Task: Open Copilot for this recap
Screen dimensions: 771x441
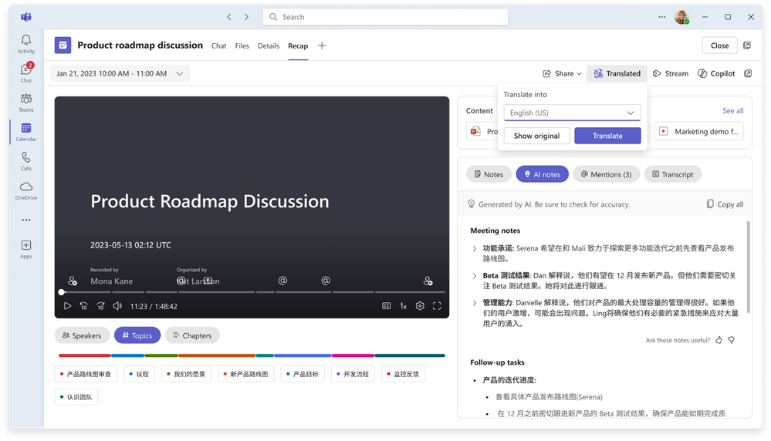Action: pyautogui.click(x=716, y=74)
